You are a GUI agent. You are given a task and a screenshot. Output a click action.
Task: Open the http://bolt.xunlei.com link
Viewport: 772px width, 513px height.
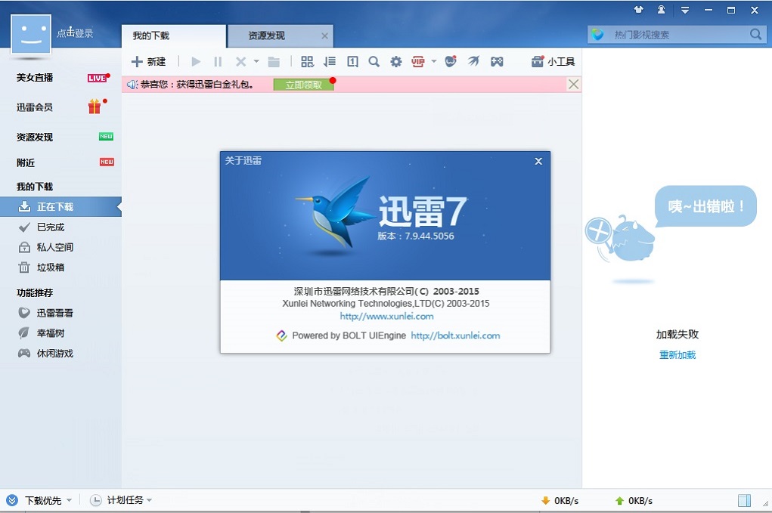pos(455,335)
